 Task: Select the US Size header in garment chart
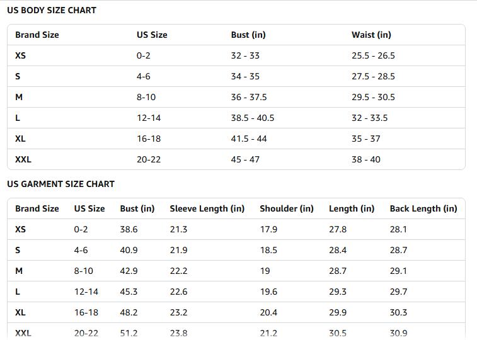pos(89,208)
